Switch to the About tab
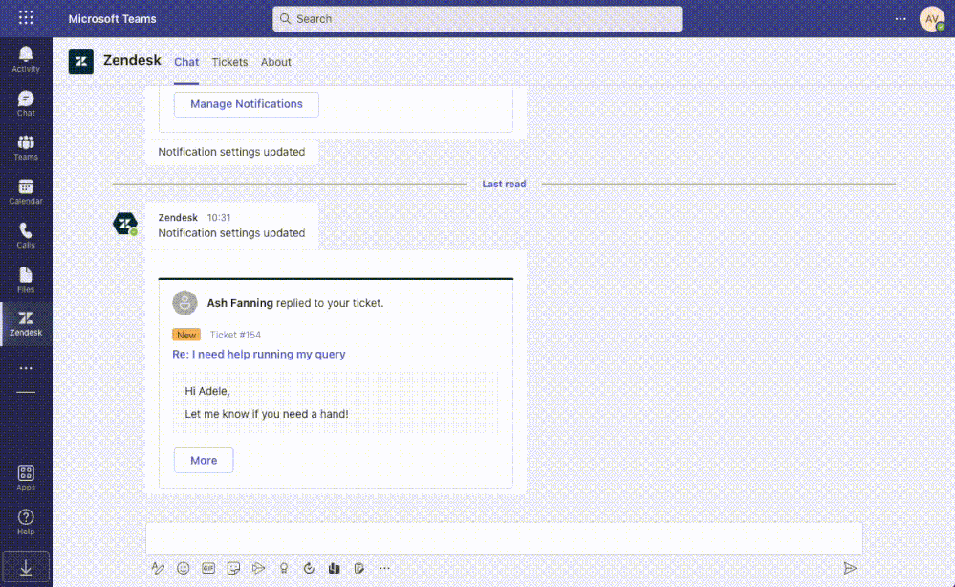The width and height of the screenshot is (955, 587). 276,62
